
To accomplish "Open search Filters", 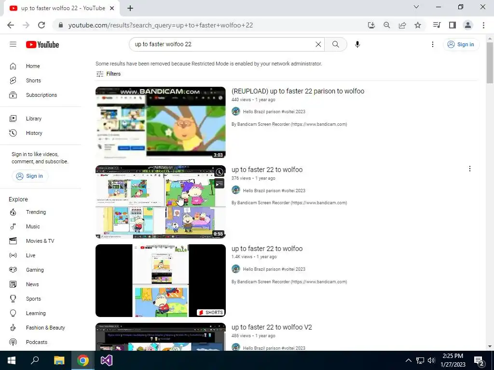I will point(109,74).
